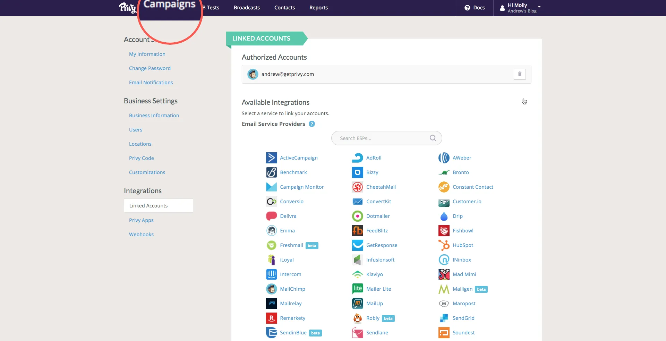
Task: Choose the Robly integration link
Action: (373, 318)
